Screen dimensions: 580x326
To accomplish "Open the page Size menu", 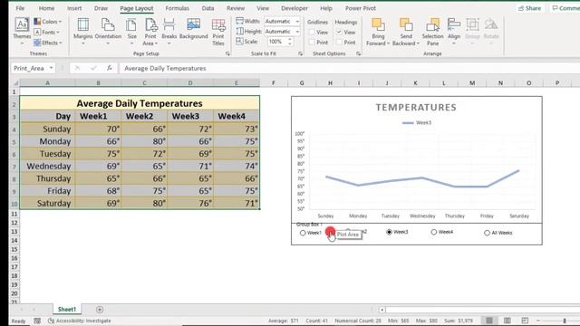I will coord(131,32).
